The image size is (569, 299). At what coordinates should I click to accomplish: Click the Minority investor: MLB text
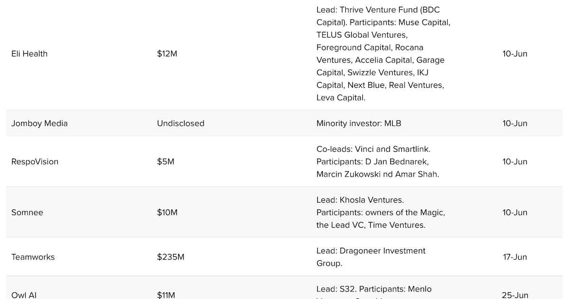coord(358,123)
